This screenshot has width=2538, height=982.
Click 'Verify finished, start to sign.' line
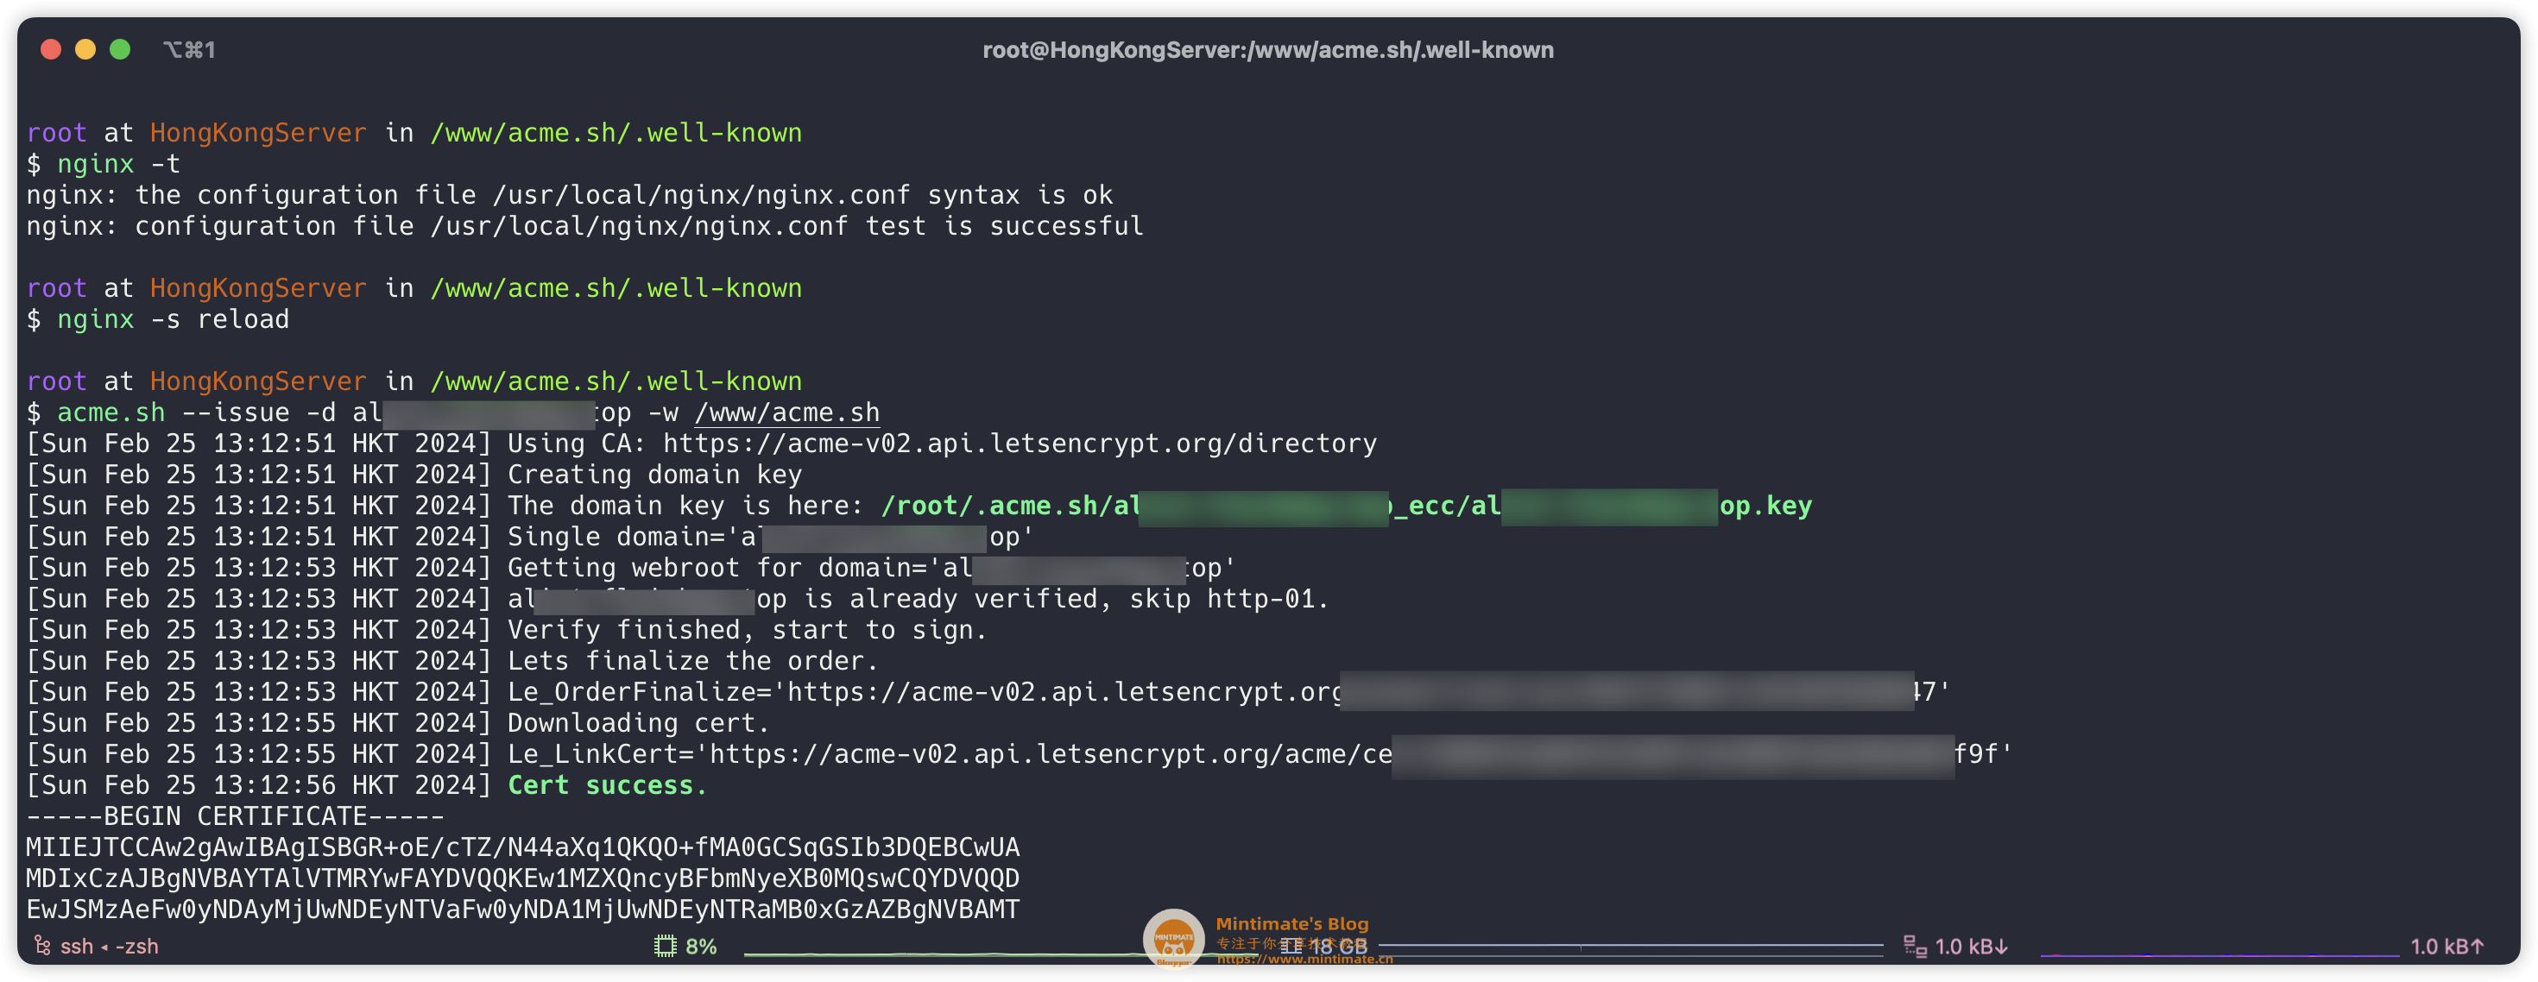pyautogui.click(x=507, y=629)
